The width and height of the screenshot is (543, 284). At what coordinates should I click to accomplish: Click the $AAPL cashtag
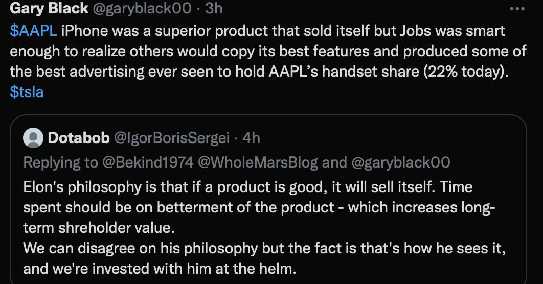coord(33,31)
